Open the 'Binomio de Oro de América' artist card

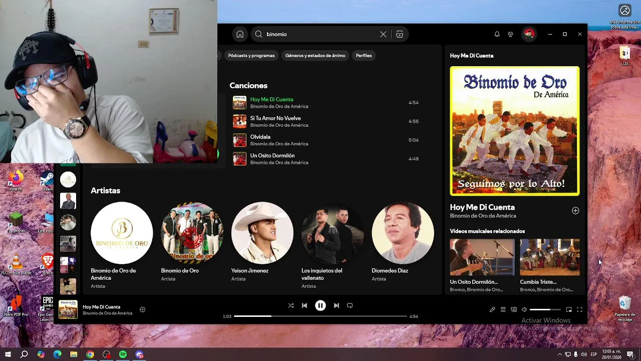122,246
